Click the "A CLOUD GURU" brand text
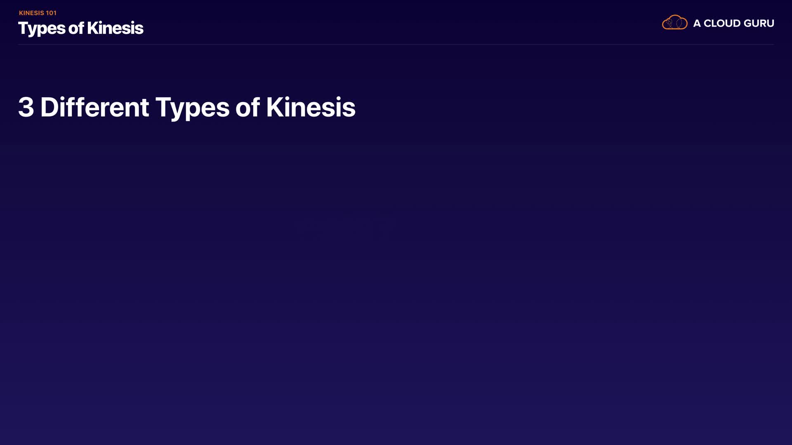This screenshot has height=445, width=792. point(733,23)
